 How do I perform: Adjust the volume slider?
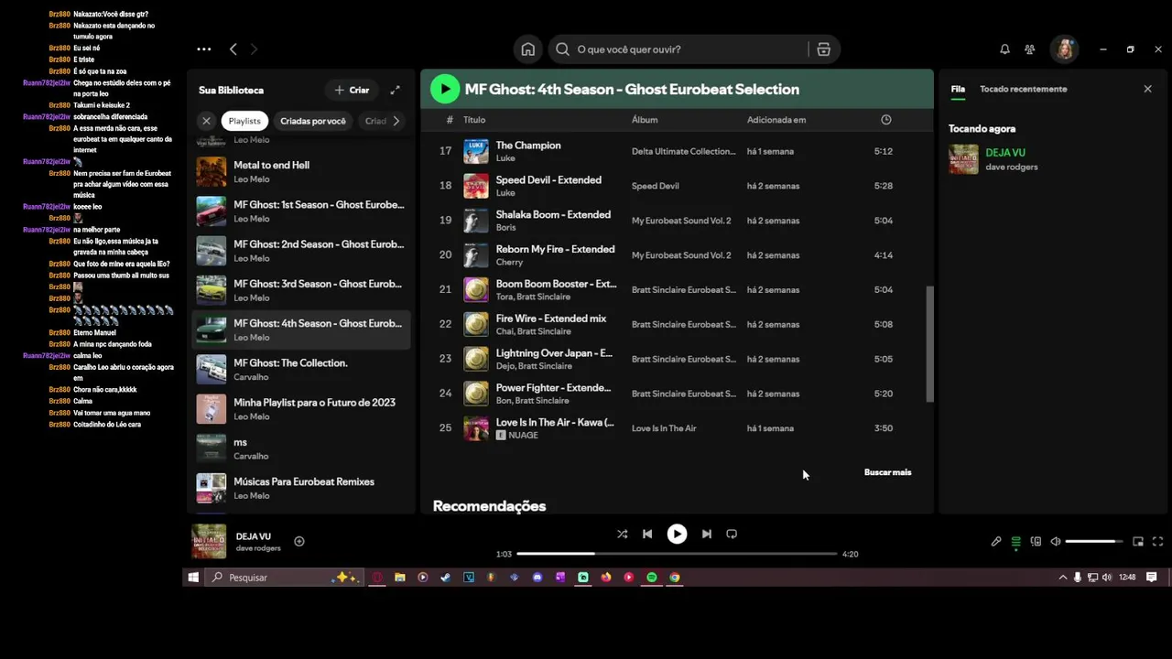point(1094,542)
